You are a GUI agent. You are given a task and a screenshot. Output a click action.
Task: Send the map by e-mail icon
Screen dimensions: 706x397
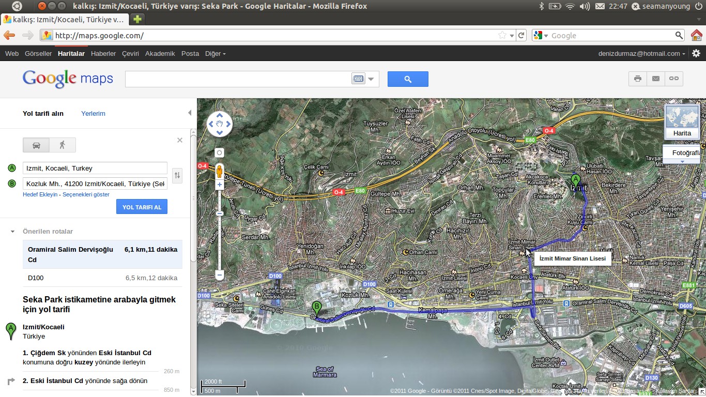656,79
